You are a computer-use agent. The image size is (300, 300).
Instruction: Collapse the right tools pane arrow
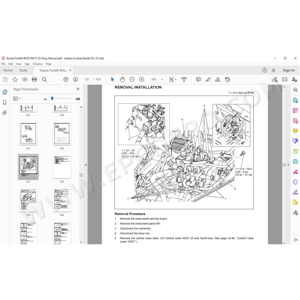tap(288, 165)
